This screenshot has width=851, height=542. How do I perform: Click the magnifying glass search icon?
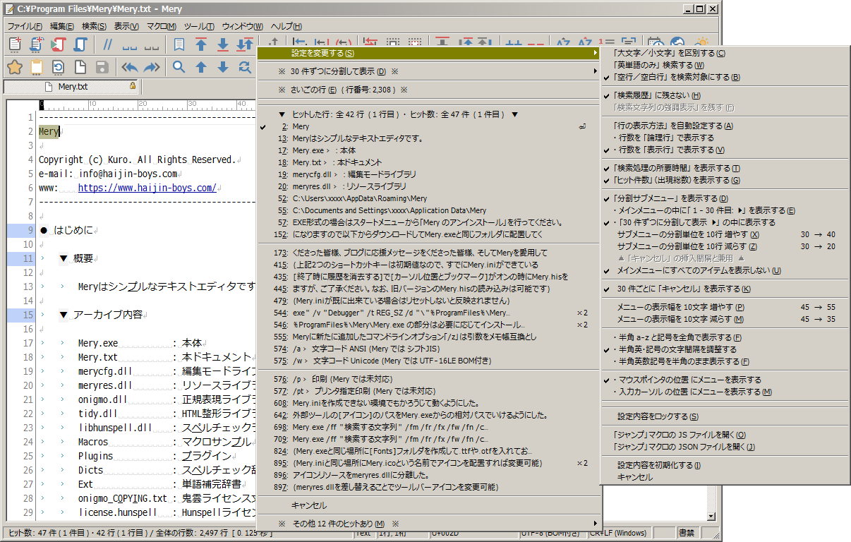pyautogui.click(x=179, y=67)
